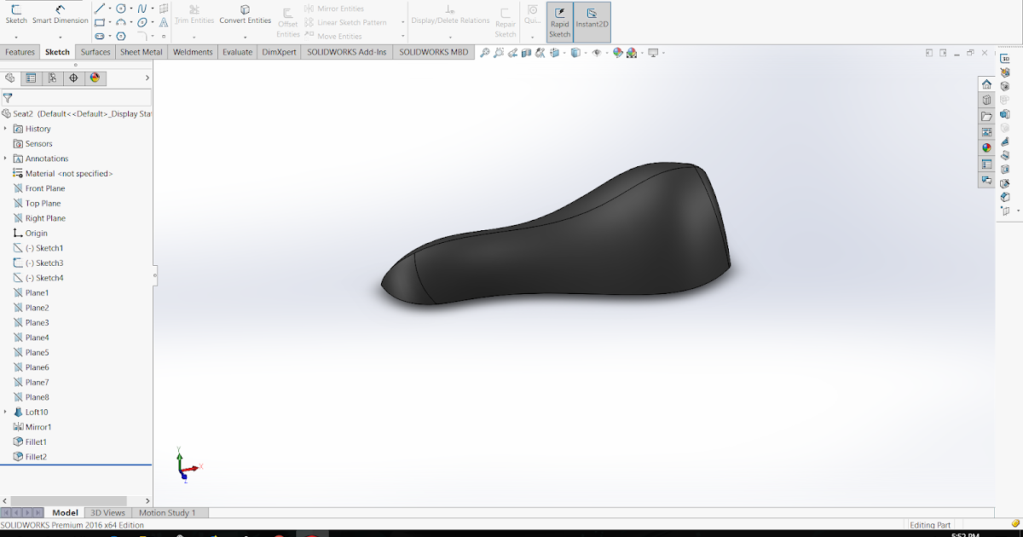Screen dimensions: 1023x537
Task: Select the Line sketch tool
Action: pos(101,8)
